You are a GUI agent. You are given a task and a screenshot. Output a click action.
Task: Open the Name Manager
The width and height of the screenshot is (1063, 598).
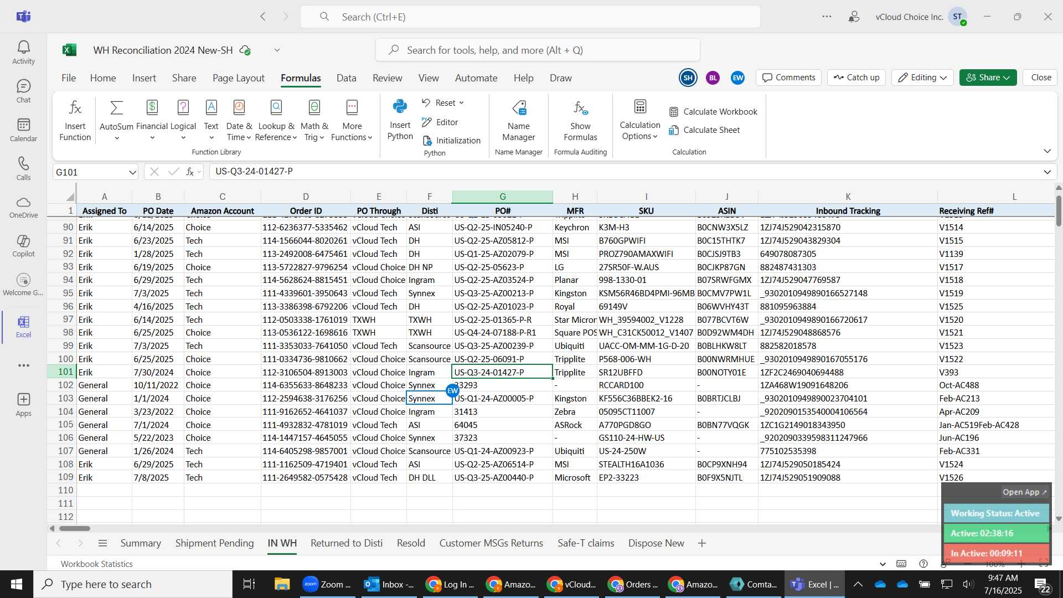(x=518, y=120)
